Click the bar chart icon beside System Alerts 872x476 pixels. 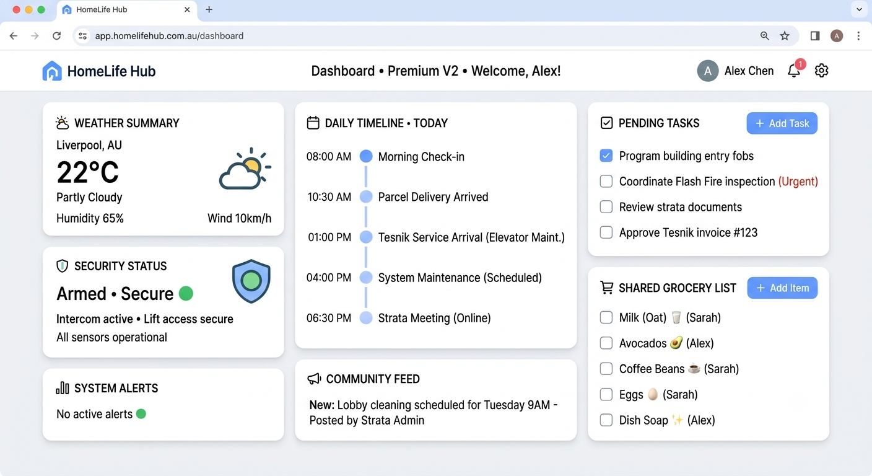(63, 388)
